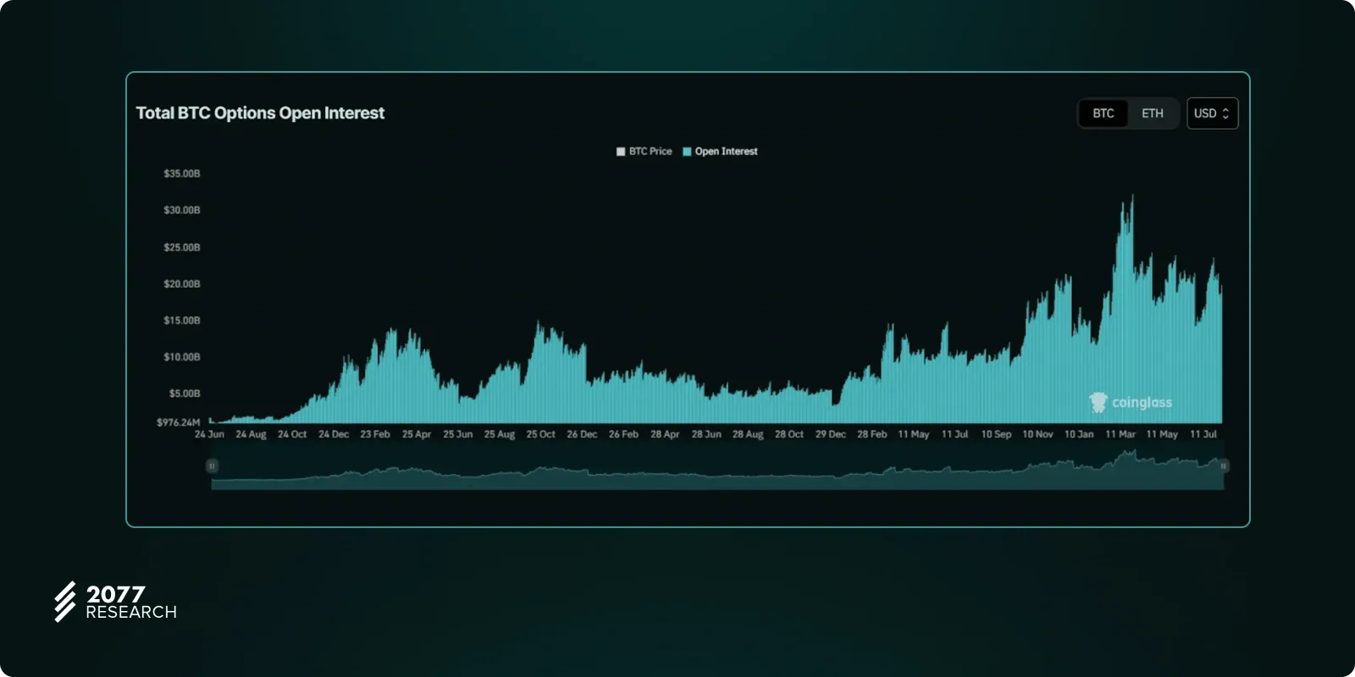
Task: Toggle the Open Interest legend label
Action: 726,151
